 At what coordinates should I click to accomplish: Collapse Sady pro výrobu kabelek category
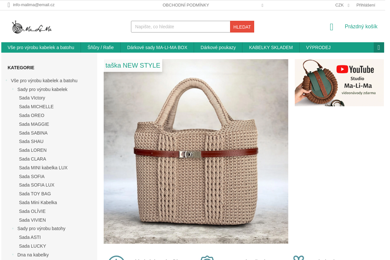13,89
